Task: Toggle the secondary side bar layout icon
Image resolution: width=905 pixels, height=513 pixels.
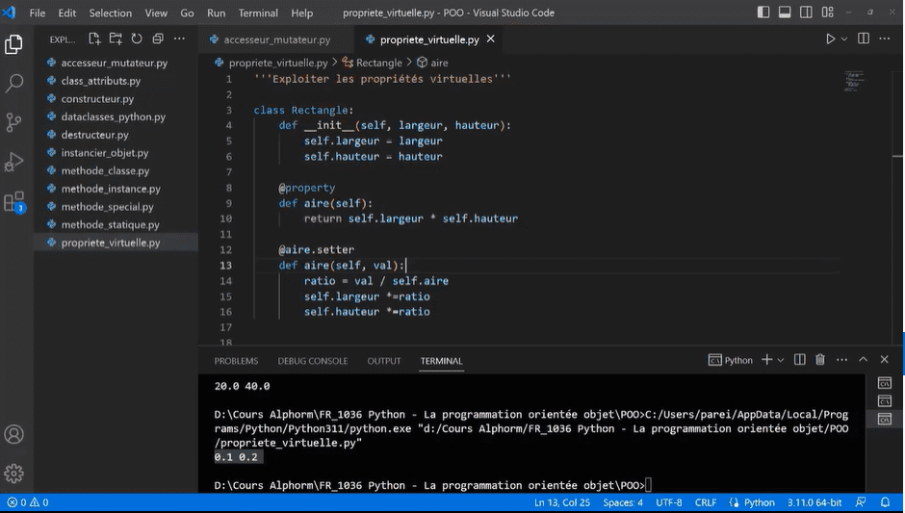Action: 806,13
